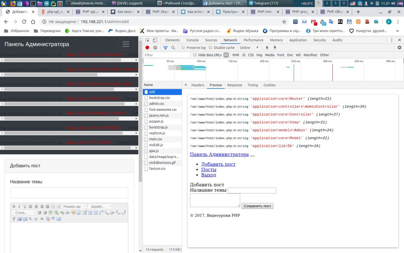The height and width of the screenshot is (253, 404).
Task: Open a new Chrome tab with plus
Action: [358, 12]
